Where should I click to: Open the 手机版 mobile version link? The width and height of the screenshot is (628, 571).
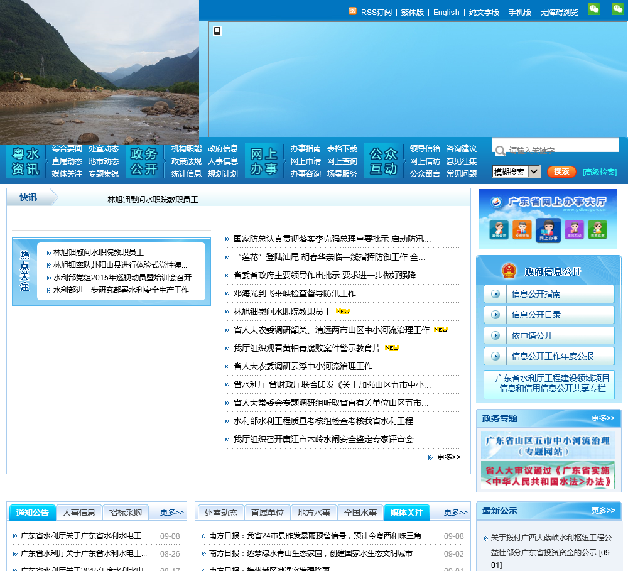(x=519, y=13)
